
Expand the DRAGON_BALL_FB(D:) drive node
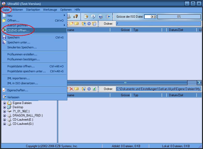tap(5, 115)
